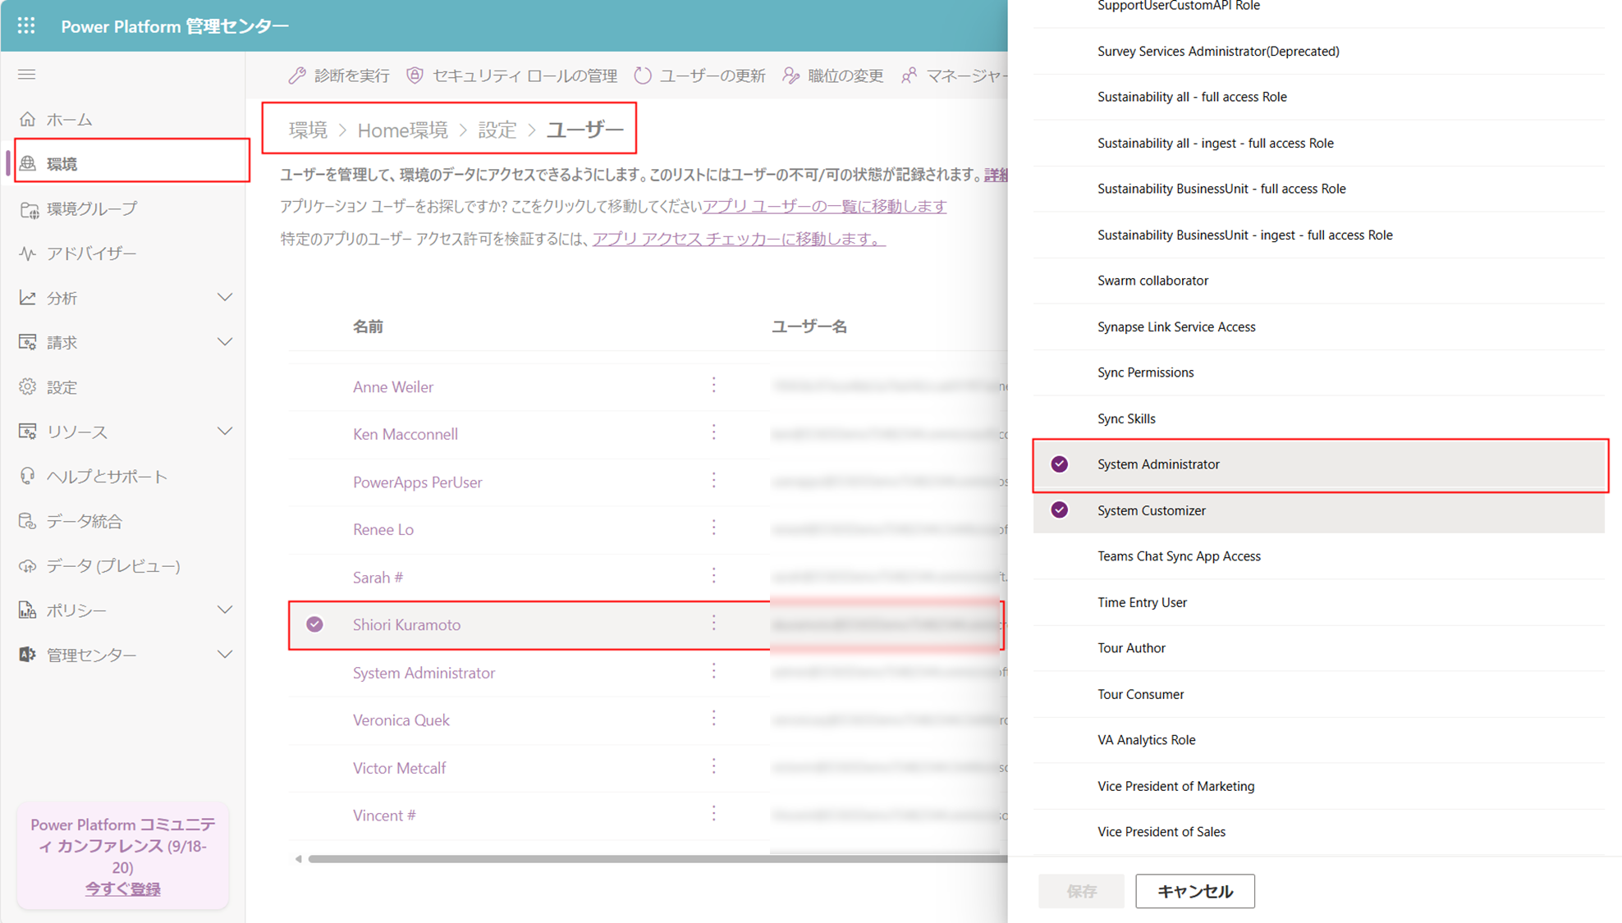Click the horizontal scrollbar under the user list
1622x923 pixels.
click(x=657, y=859)
